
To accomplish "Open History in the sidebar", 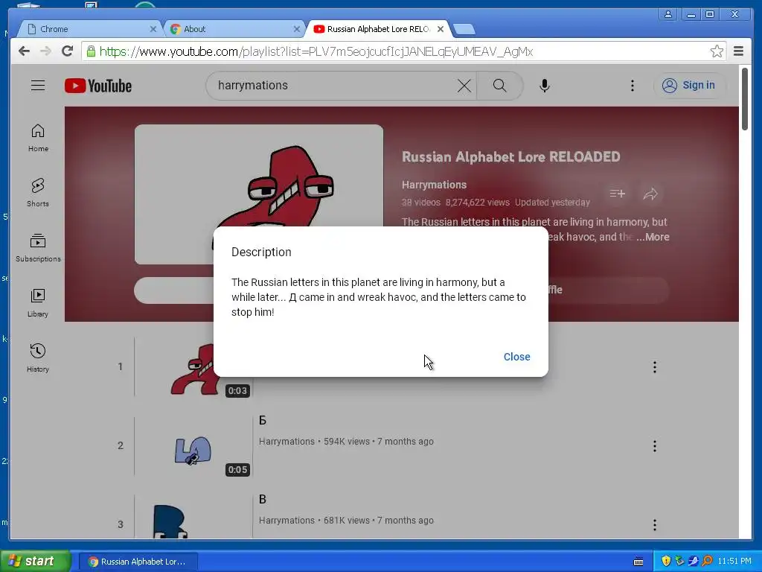I will tap(38, 358).
